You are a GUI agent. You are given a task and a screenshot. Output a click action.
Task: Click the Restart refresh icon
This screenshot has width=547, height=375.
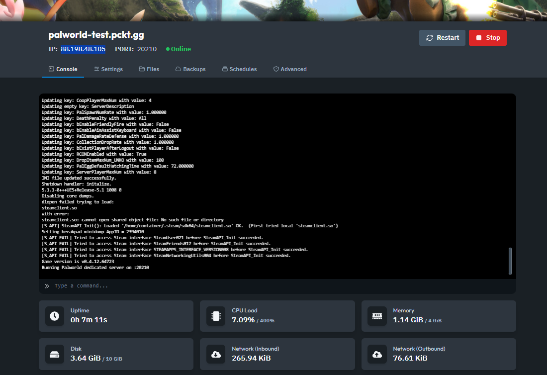[430, 38]
